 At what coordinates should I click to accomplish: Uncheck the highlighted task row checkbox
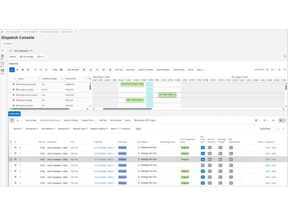pos(11,160)
